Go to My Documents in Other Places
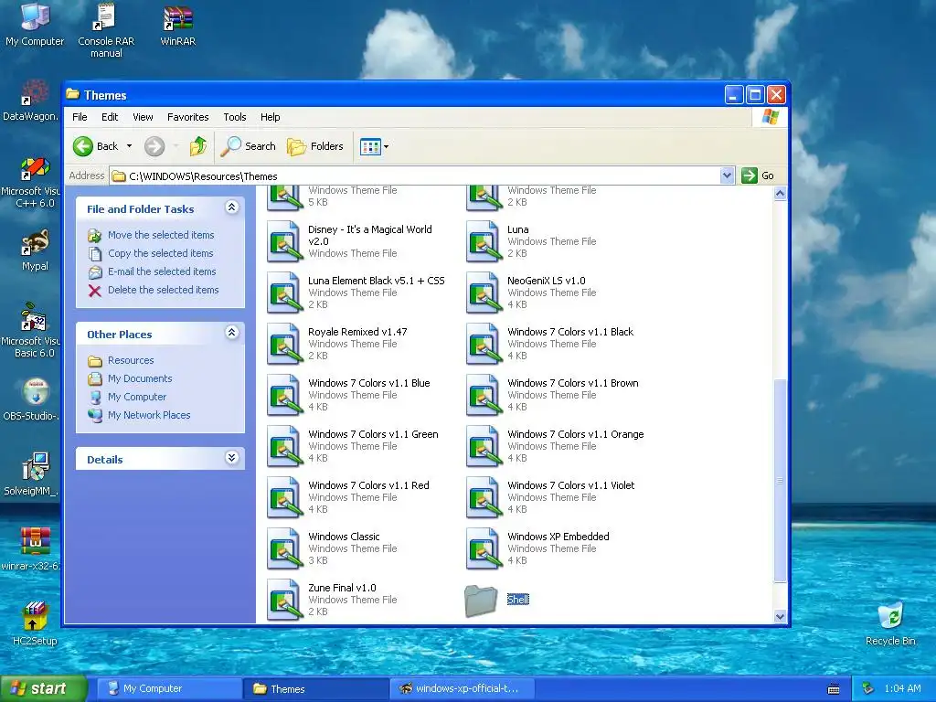936x702 pixels. click(140, 378)
